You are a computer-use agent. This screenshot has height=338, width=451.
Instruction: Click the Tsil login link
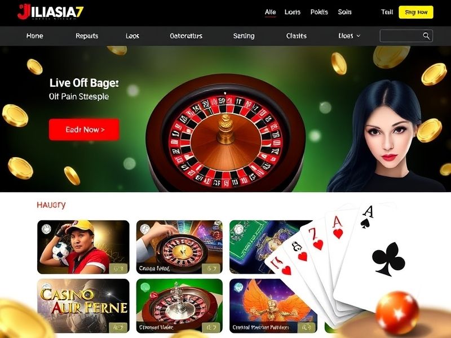point(387,12)
